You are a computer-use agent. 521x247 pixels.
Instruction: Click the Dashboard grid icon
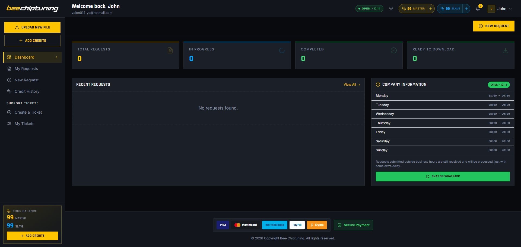[9, 57]
